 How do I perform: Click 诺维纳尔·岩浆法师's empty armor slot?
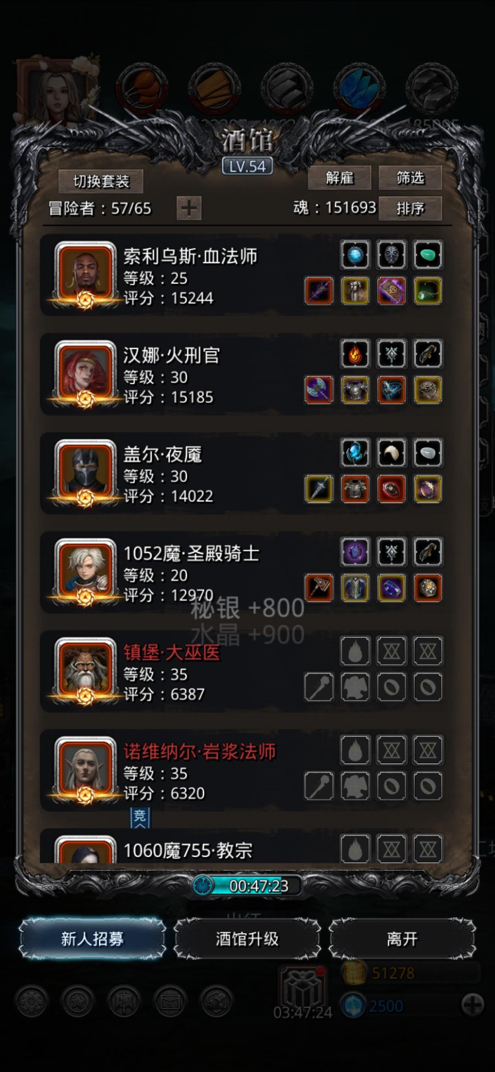[355, 786]
